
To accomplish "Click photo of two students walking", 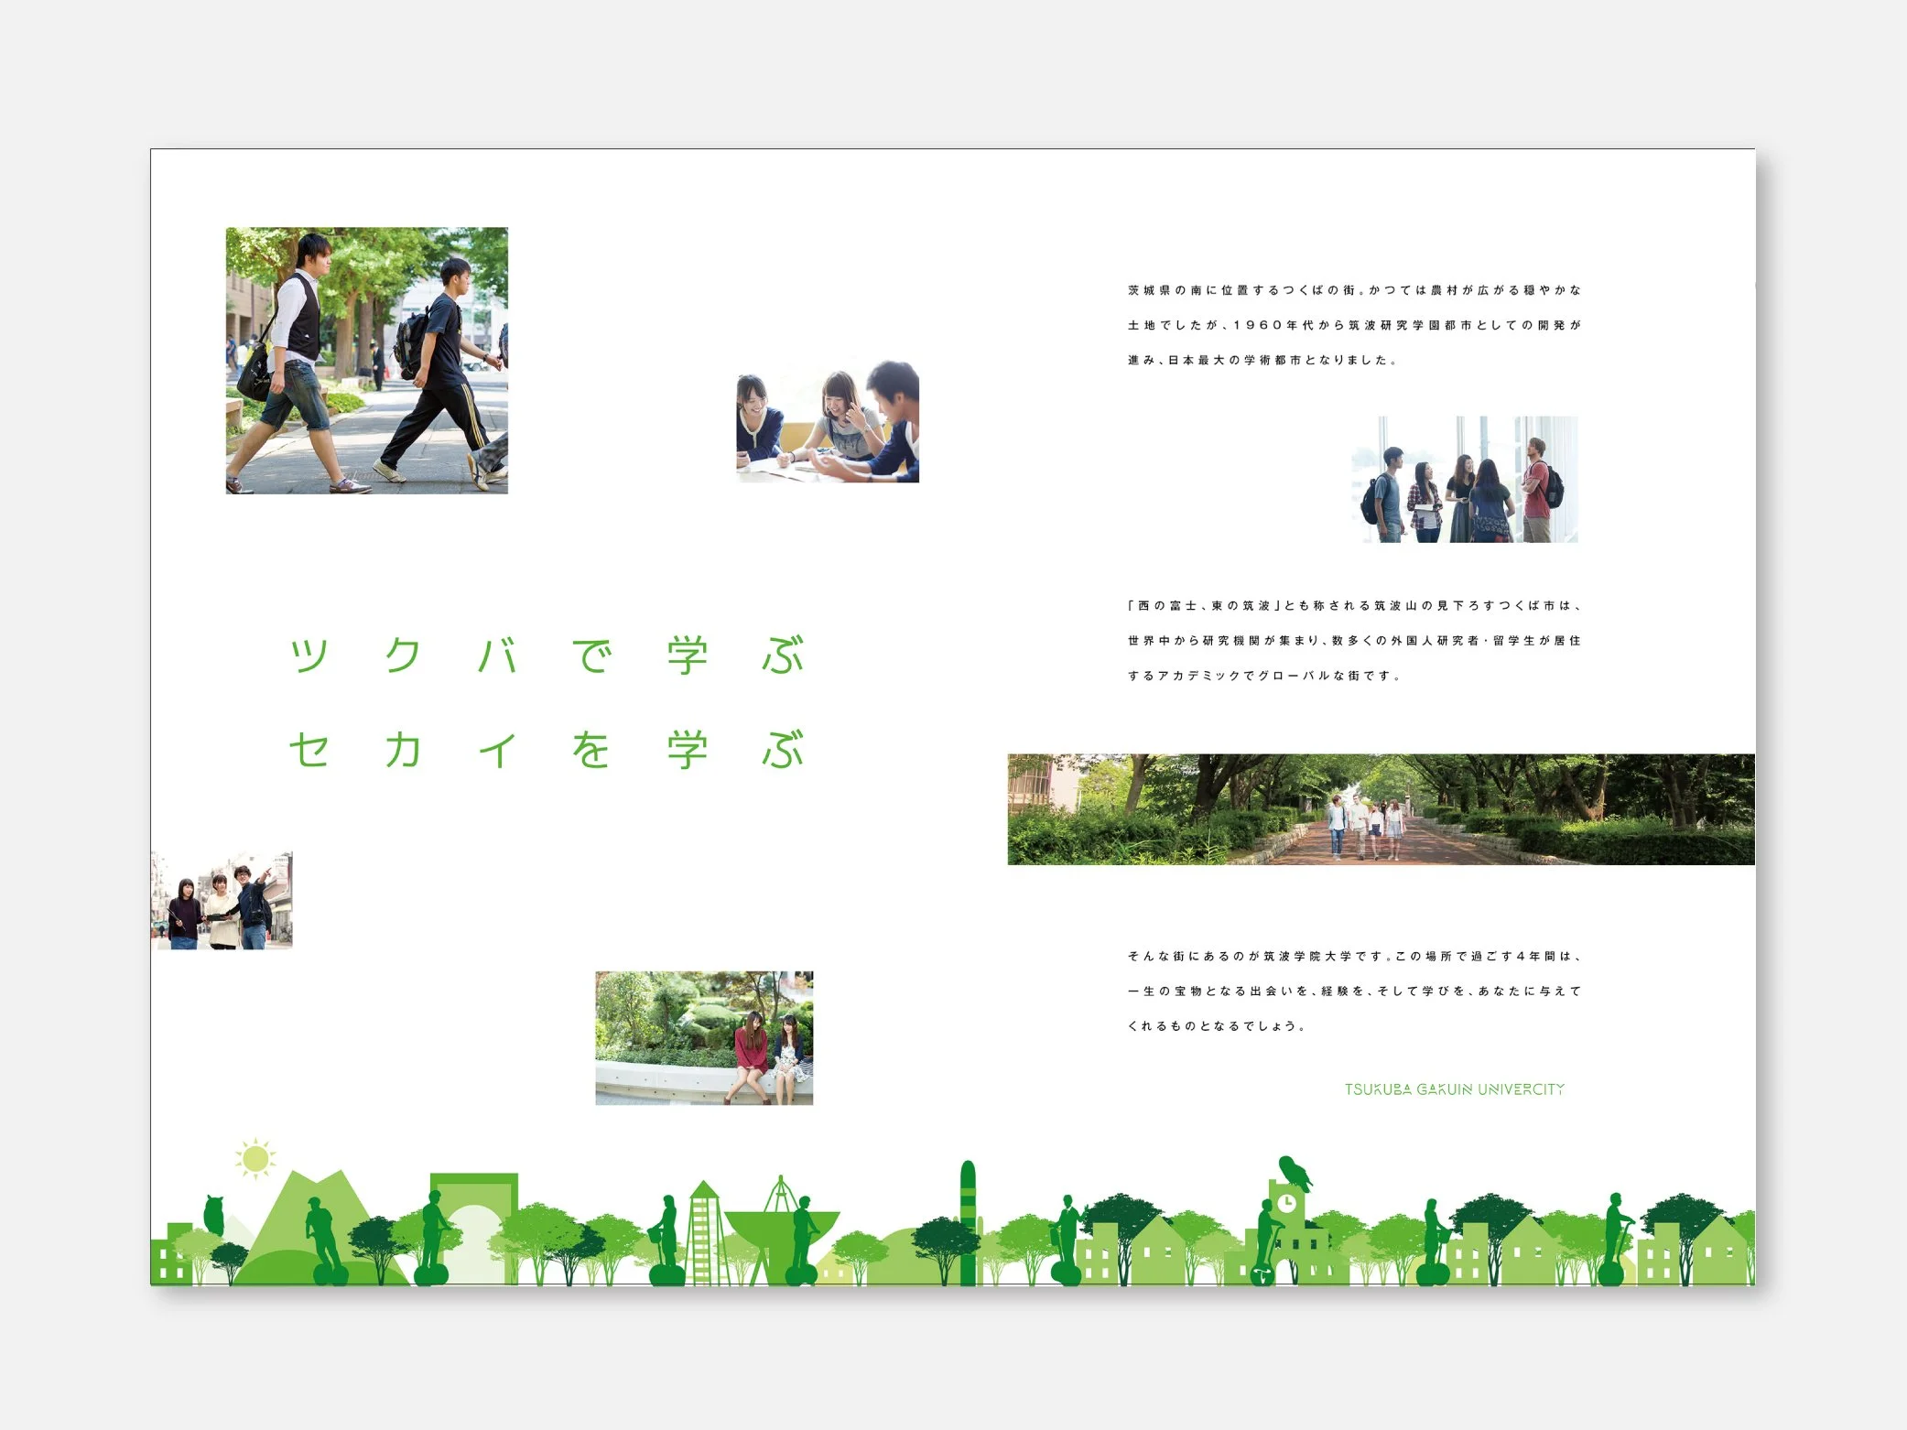I will (x=367, y=361).
